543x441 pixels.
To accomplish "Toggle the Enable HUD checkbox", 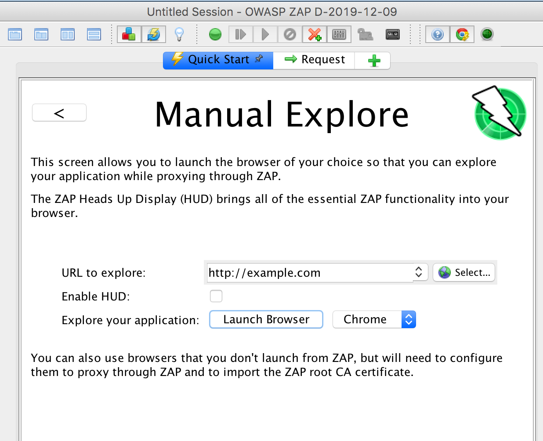I will point(216,296).
